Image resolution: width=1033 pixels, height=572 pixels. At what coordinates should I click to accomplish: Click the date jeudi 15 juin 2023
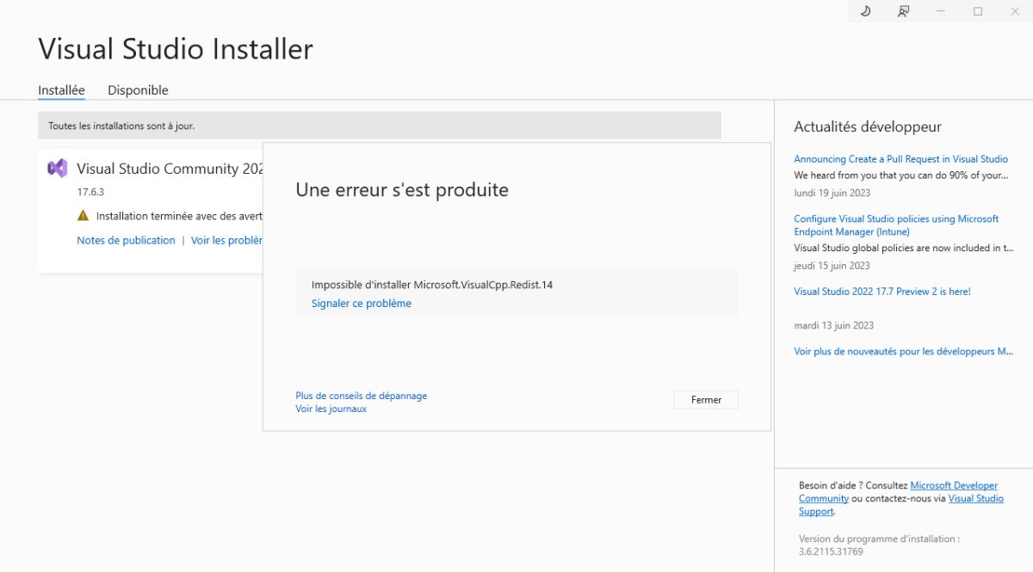832,266
